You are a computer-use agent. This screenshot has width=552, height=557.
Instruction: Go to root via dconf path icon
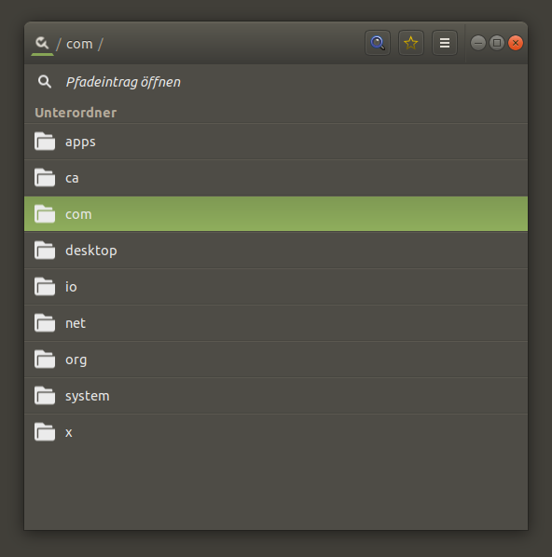(x=42, y=44)
